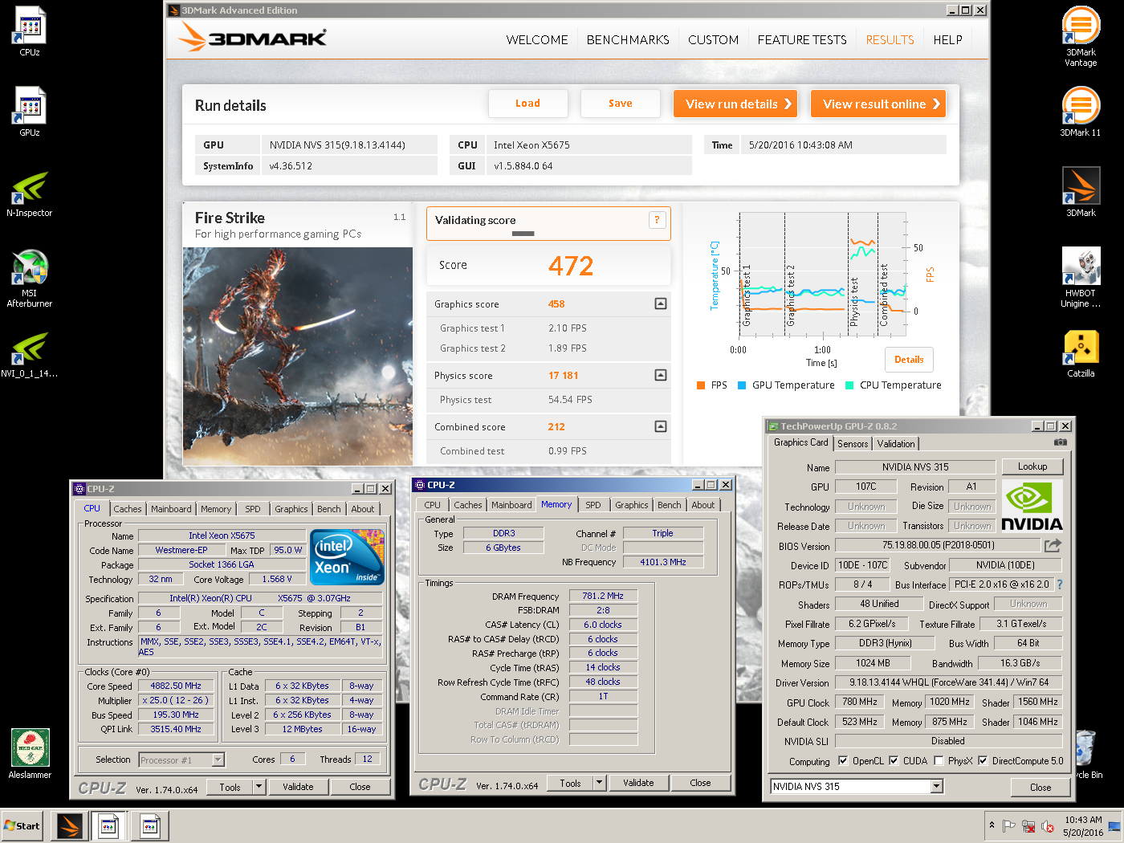Viewport: 1124px width, 843px height.
Task: Click the Intel Xeon logo in CPU-Z
Action: [347, 556]
